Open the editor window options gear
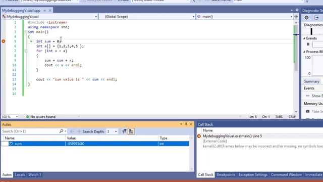 (297, 10)
